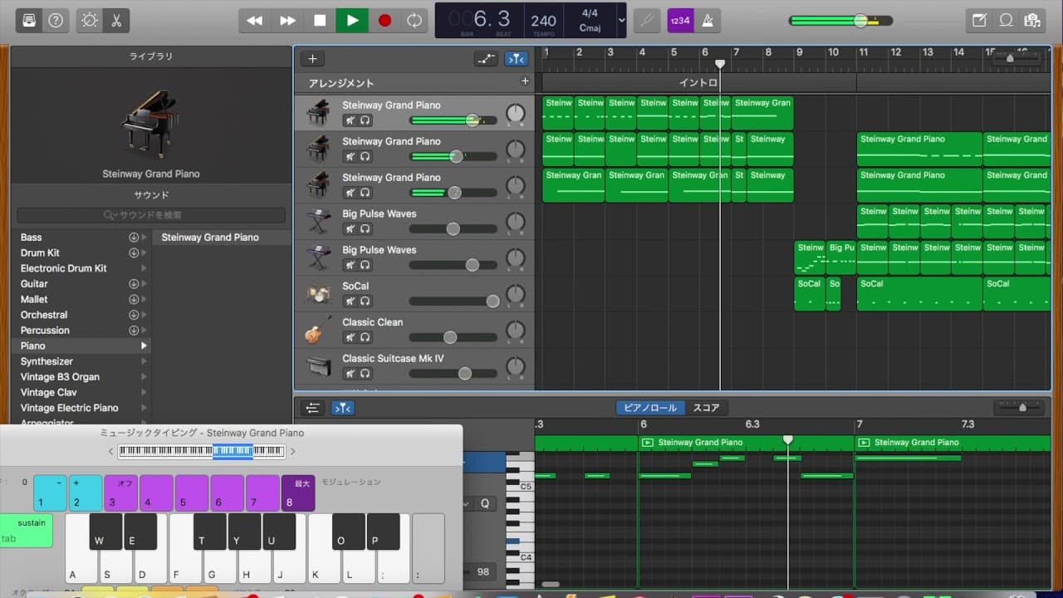Download the Mallet sounds via its icon

coord(134,299)
